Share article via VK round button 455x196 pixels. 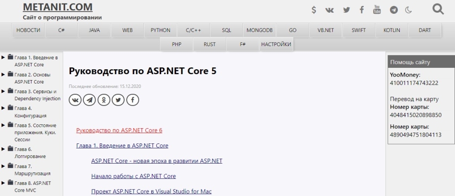click(75, 100)
